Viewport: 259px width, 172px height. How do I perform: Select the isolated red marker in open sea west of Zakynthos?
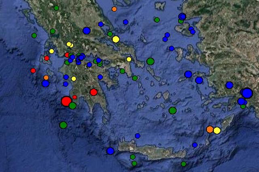[x=33, y=71]
